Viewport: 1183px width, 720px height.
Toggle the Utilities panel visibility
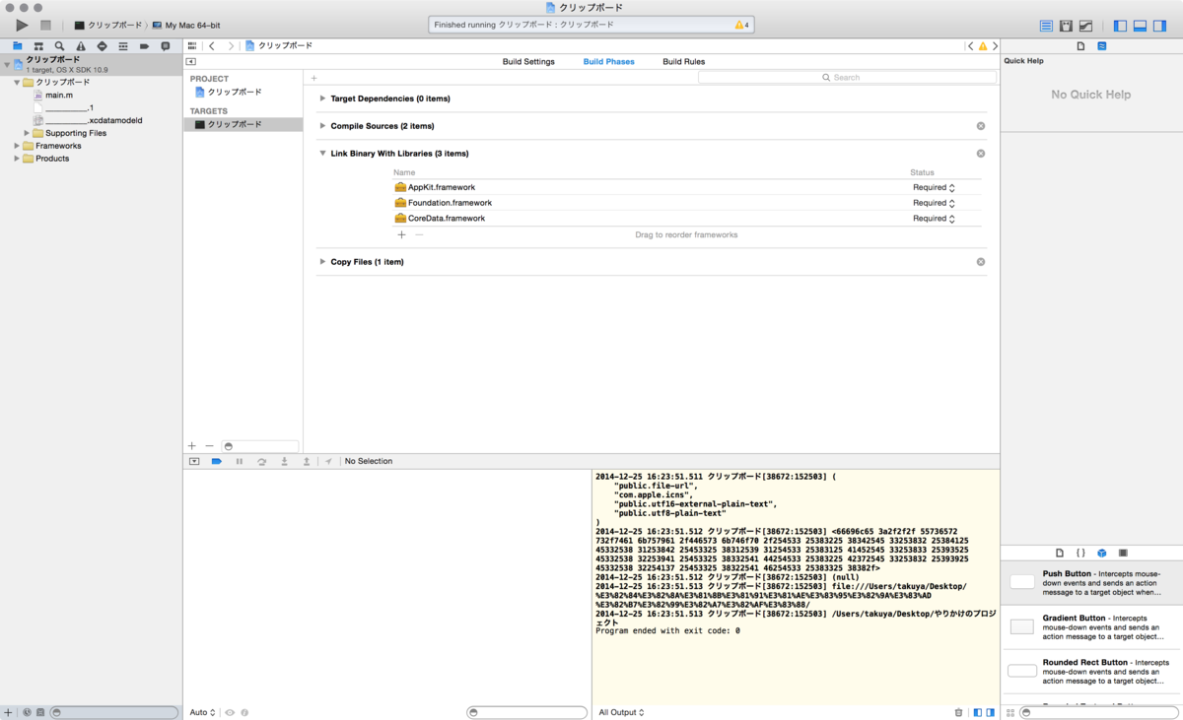coord(1160,25)
